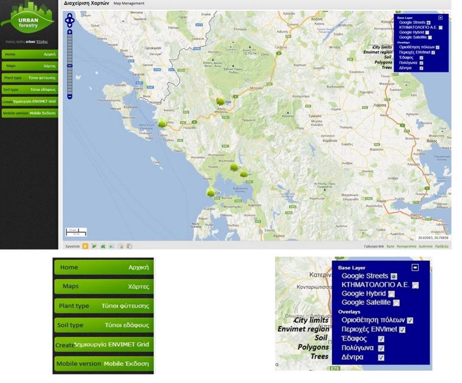Image resolution: width=462 pixels, height=383 pixels.
Task: Toggle the Πολύγωνα overlay checkbox in the map panel
Action: [x=421, y=63]
